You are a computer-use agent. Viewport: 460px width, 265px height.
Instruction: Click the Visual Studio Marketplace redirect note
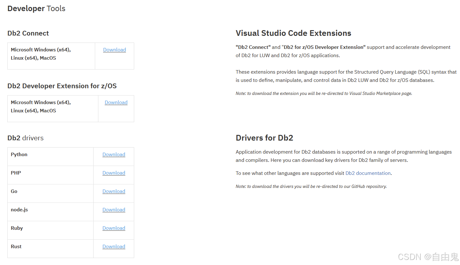pyautogui.click(x=324, y=94)
